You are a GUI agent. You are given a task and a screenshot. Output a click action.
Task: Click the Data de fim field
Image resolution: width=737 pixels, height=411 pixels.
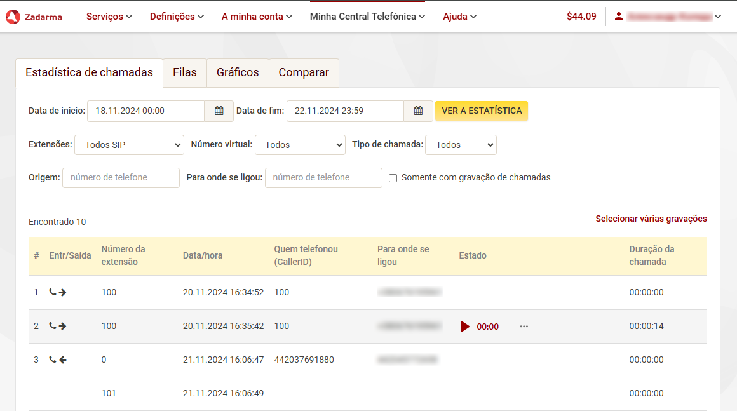pos(345,111)
